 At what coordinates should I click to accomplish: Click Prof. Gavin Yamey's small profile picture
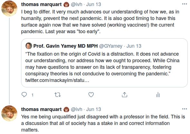pos(29,46)
